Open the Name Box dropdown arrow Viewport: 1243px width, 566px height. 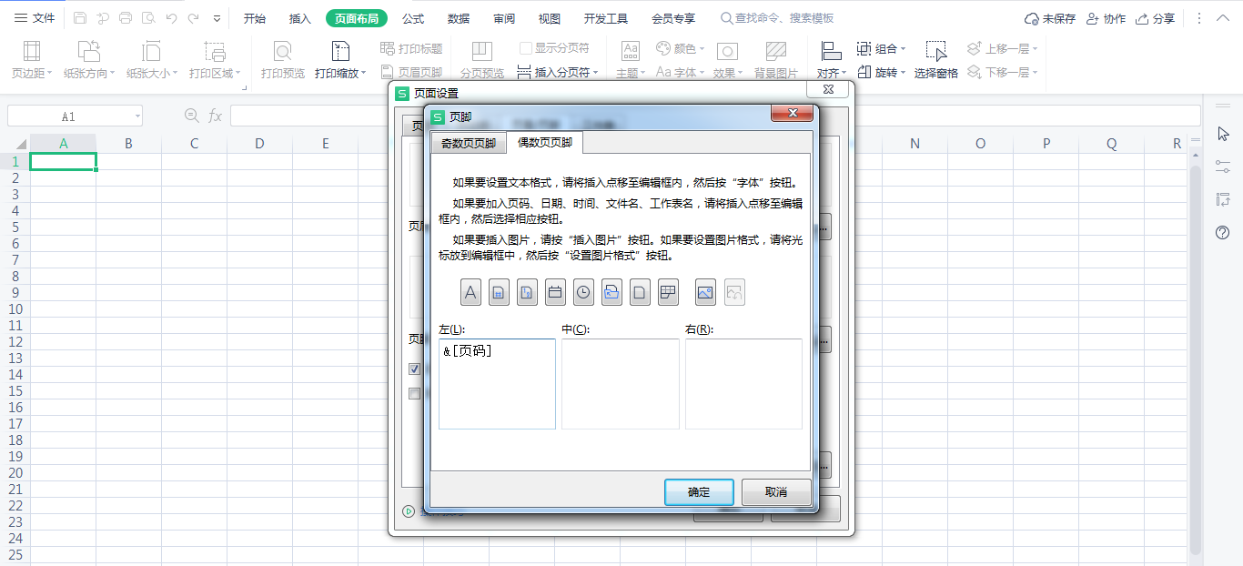[x=137, y=116]
